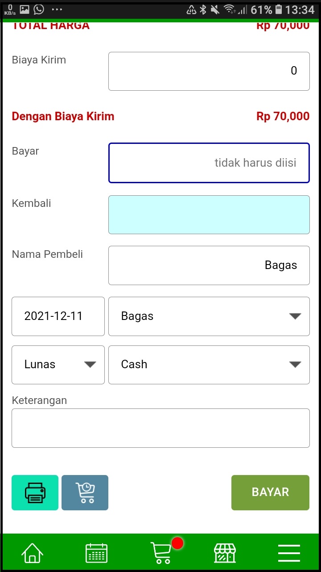
Task: Open the Bagas customer dropdown
Action: click(209, 316)
